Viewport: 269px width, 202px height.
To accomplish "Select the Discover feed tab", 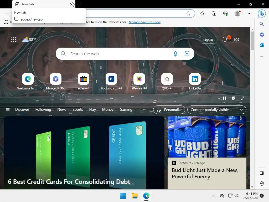I will [x=22, y=110].
